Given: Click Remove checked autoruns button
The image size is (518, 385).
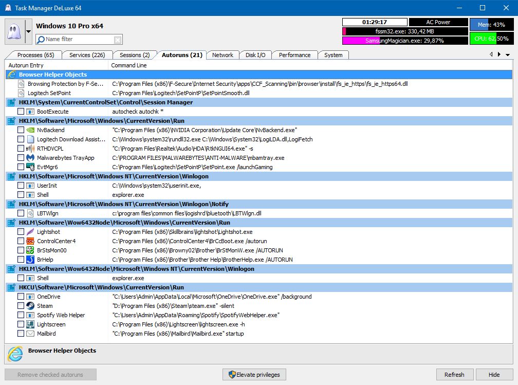Looking at the screenshot, I should (50, 375).
